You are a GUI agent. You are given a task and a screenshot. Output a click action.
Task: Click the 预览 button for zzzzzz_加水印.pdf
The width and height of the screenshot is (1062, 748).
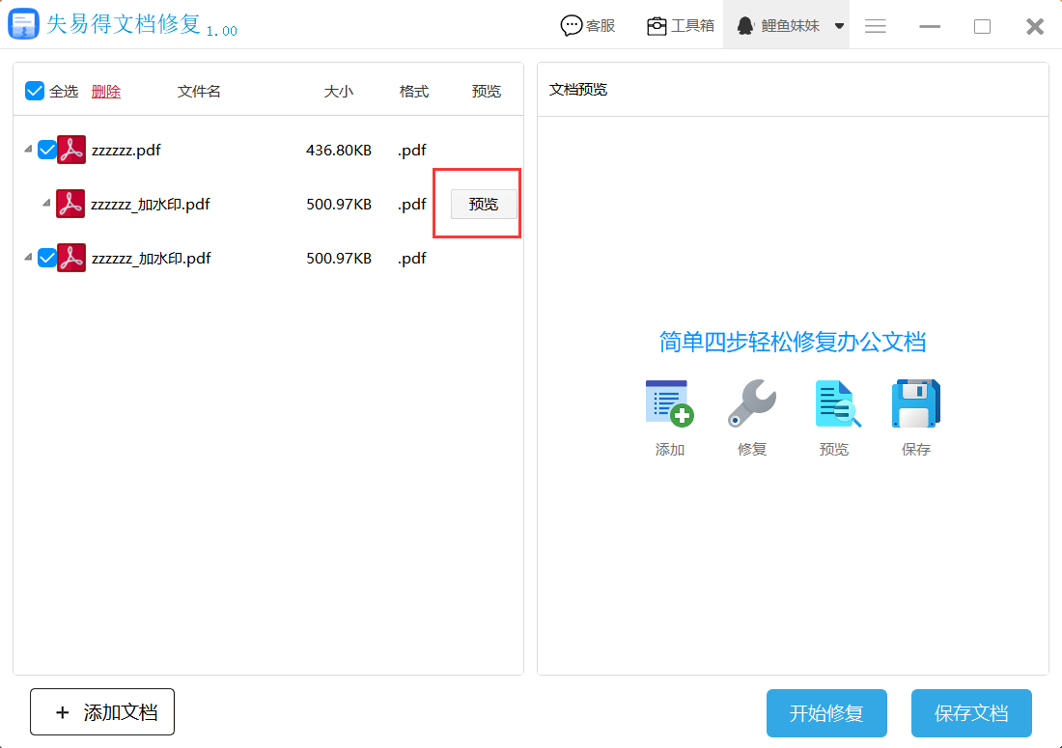click(484, 205)
